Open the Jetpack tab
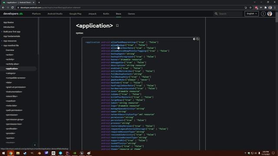This screenshot has height=156, width=278. (x=92, y=13)
